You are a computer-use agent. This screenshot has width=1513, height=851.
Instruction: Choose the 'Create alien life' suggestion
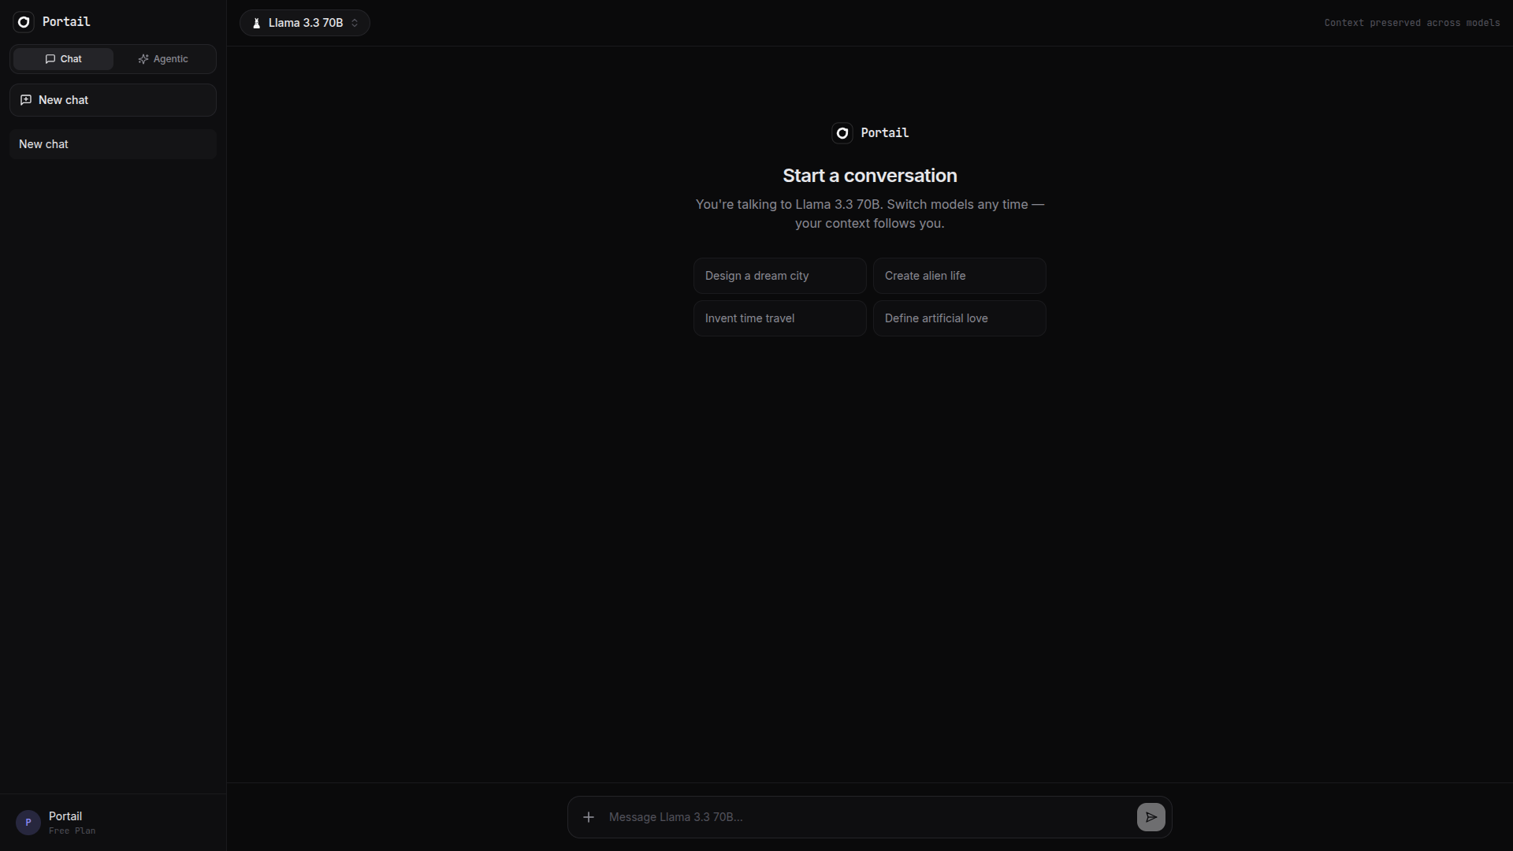tap(959, 276)
